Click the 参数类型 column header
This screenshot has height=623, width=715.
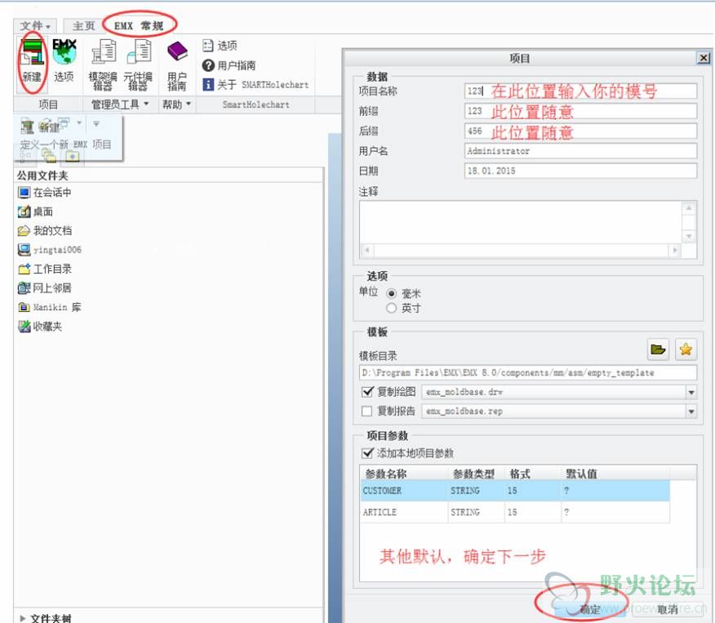click(x=477, y=474)
